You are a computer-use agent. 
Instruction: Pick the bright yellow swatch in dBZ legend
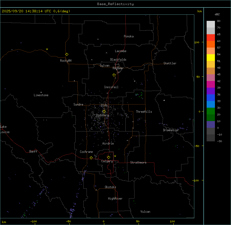tap(211, 58)
